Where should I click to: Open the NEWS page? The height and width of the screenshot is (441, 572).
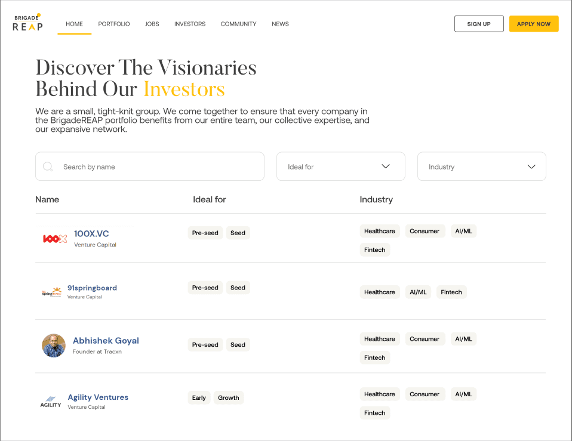tap(280, 24)
